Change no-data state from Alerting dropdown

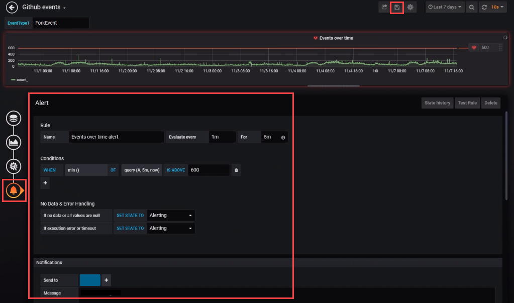pyautogui.click(x=170, y=215)
